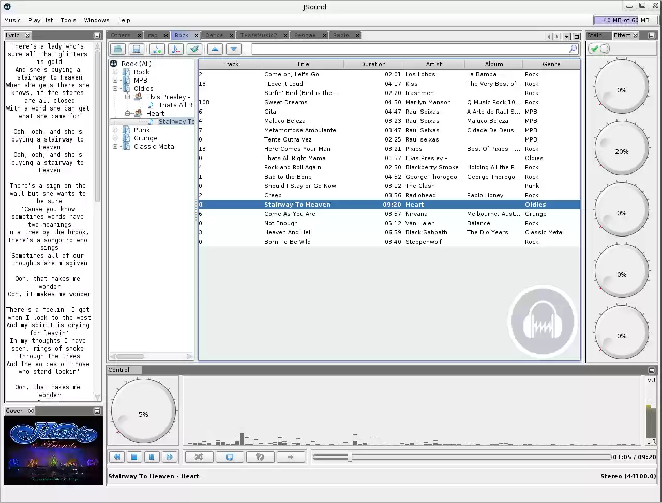This screenshot has height=503, width=662.
Task: Stop the current playback
Action: pyautogui.click(x=134, y=457)
